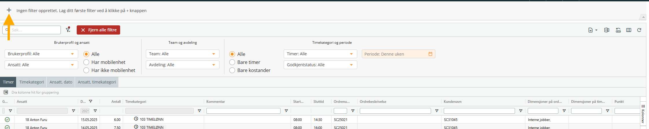Switch to the Timer tab
This screenshot has height=129, width=649.
coord(8,82)
